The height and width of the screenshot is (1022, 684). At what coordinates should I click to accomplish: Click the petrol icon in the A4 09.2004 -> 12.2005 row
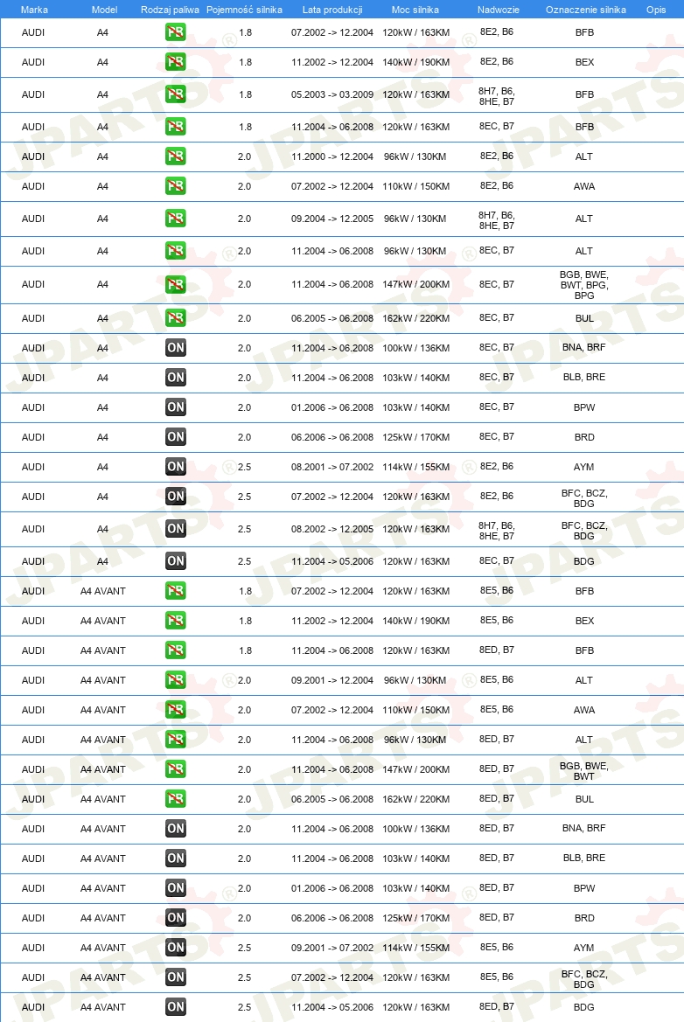pyautogui.click(x=176, y=219)
